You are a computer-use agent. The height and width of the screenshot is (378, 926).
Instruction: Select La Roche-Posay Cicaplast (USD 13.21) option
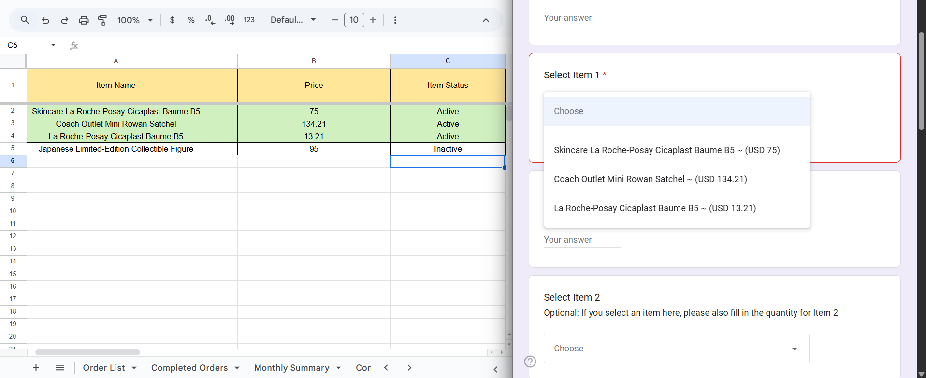(x=677, y=208)
